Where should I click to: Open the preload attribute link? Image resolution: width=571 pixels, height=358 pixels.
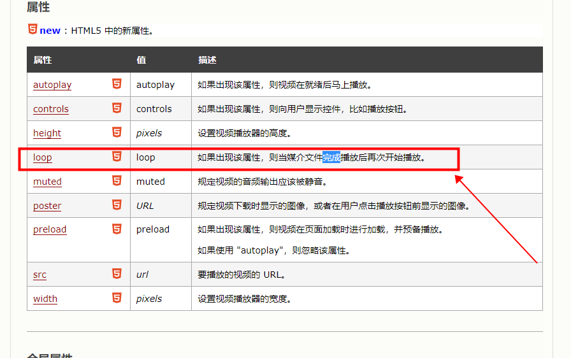tap(50, 229)
